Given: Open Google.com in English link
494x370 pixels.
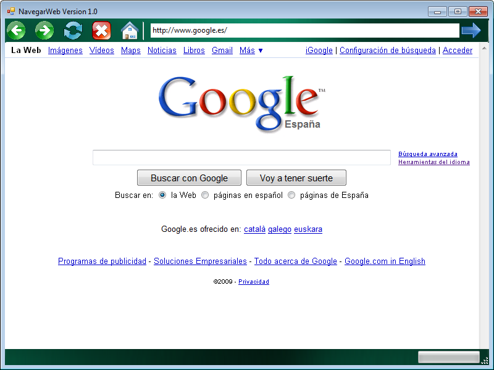Looking at the screenshot, I should [x=385, y=261].
